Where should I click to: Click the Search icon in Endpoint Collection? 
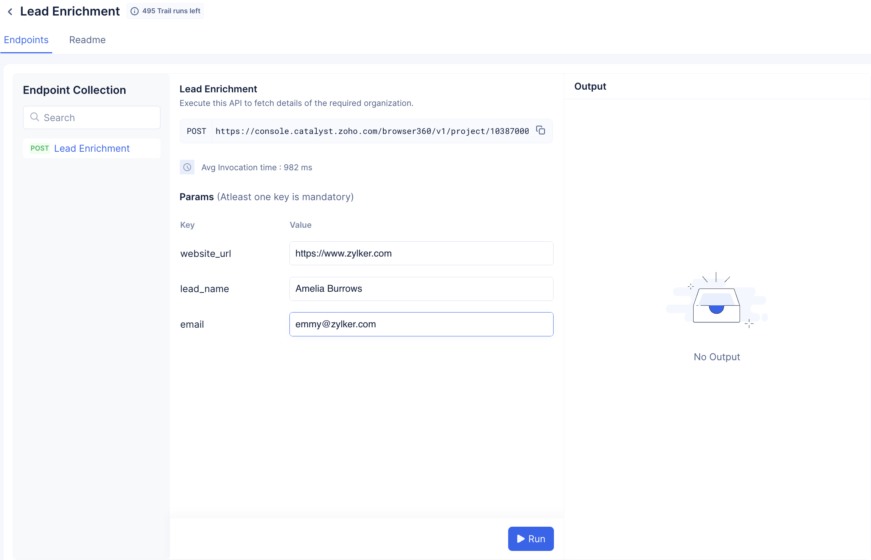click(35, 117)
